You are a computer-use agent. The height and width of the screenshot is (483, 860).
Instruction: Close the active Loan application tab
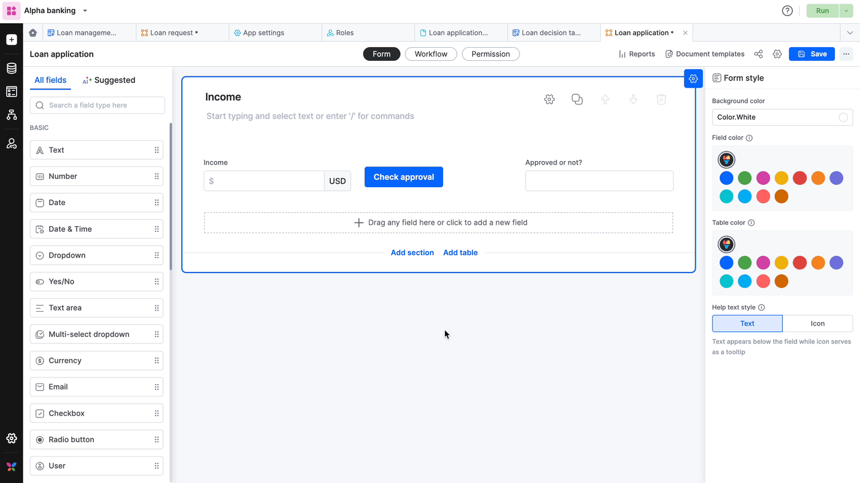coord(685,33)
